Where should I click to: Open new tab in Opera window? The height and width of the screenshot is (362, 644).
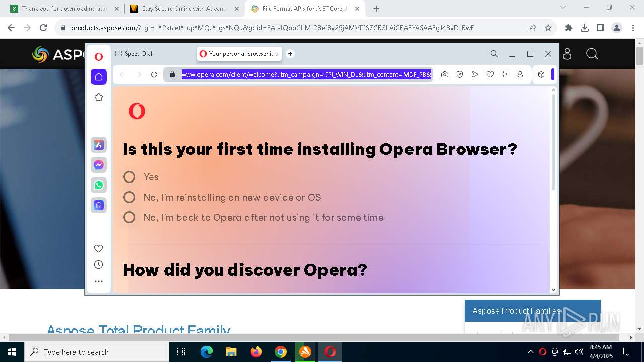click(x=290, y=54)
